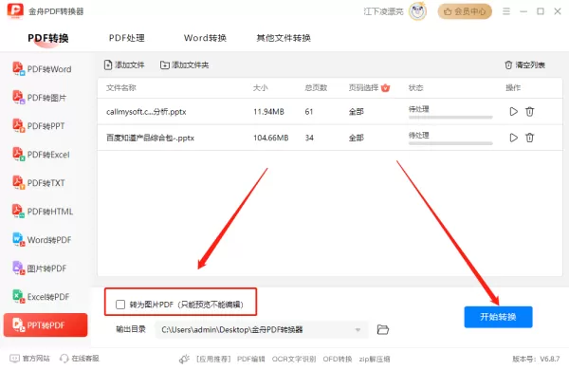The height and width of the screenshot is (370, 569).
Task: Click page count 61 cell
Action: pos(309,112)
